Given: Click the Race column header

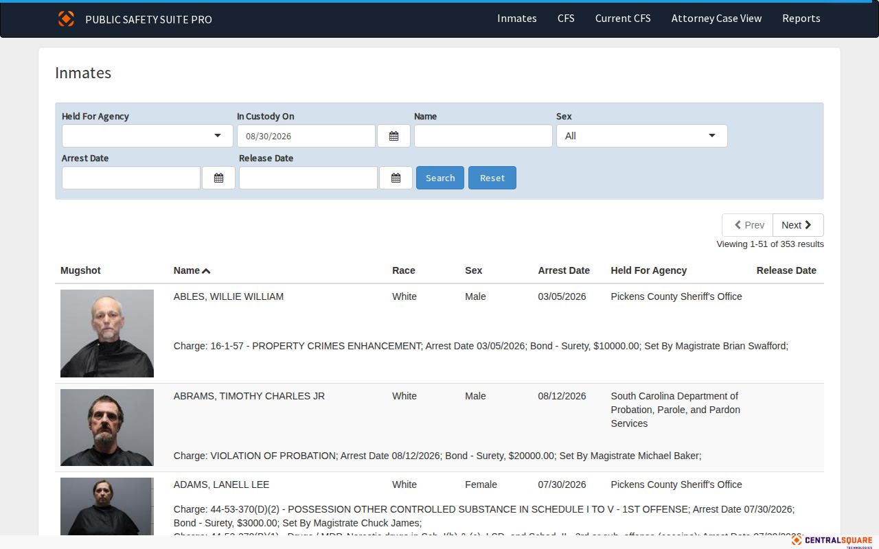Looking at the screenshot, I should (x=404, y=270).
